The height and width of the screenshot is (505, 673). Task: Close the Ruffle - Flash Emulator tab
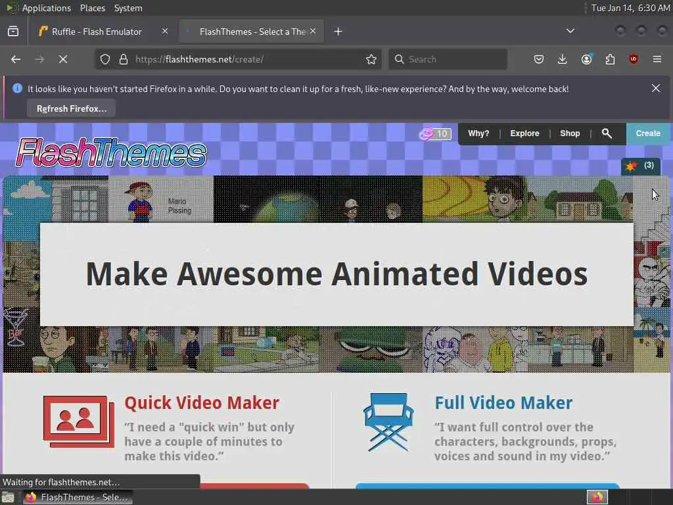pos(165,31)
